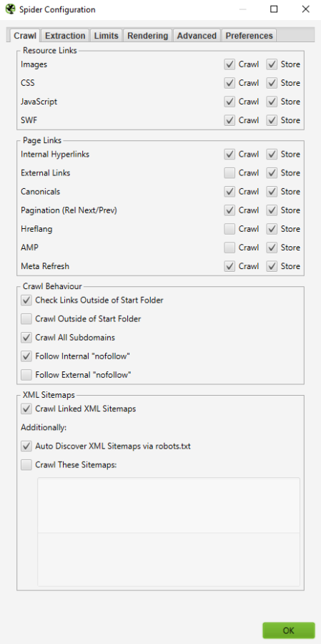The image size is (321, 644).
Task: Go to the Advanced tab
Action: pyautogui.click(x=197, y=36)
